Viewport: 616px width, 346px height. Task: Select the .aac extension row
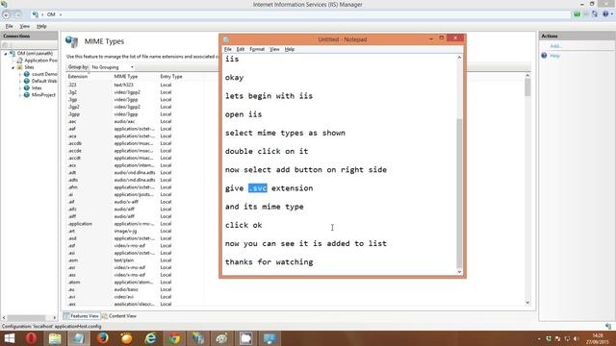coord(135,122)
